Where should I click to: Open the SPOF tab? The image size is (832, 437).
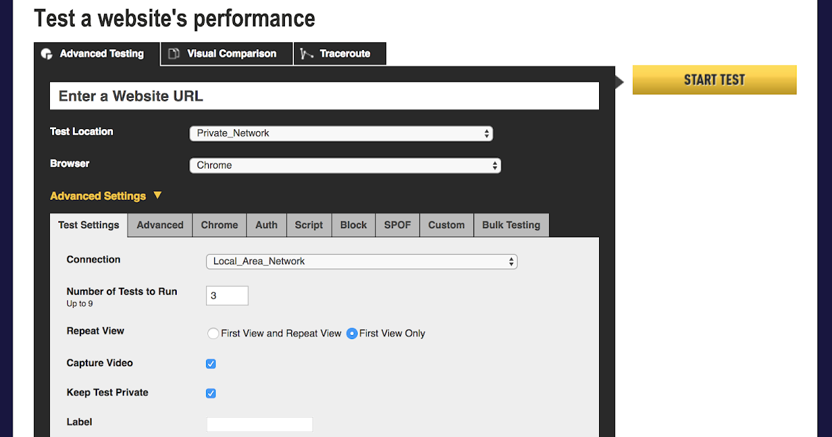[x=397, y=225]
